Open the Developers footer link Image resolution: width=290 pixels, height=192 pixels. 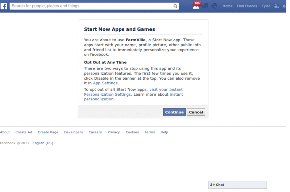(74, 132)
